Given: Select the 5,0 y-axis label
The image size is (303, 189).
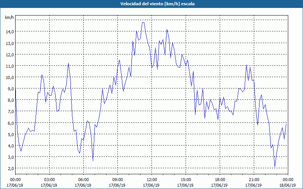Looking at the screenshot, I should click(x=11, y=135).
